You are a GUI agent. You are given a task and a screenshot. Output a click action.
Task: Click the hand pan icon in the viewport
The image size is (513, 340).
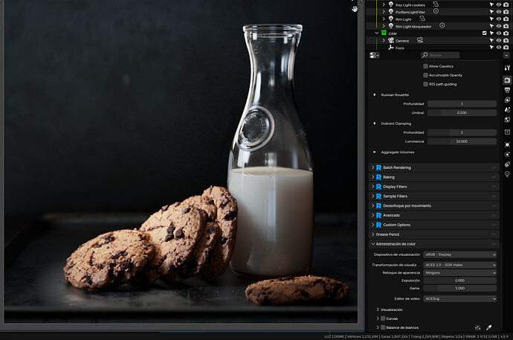[x=355, y=9]
